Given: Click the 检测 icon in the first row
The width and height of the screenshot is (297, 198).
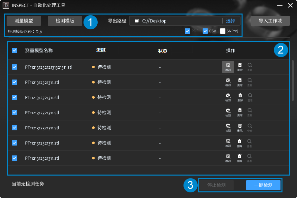Looking at the screenshot, I should [228, 67].
